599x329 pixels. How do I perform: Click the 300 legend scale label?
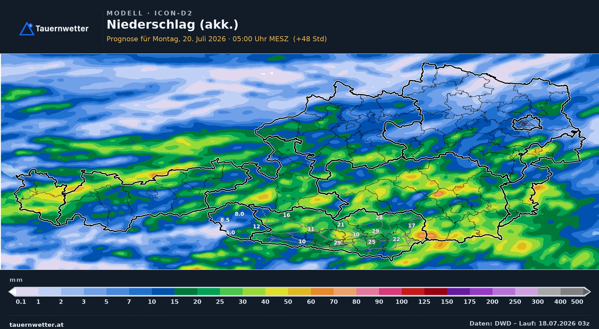click(538, 302)
